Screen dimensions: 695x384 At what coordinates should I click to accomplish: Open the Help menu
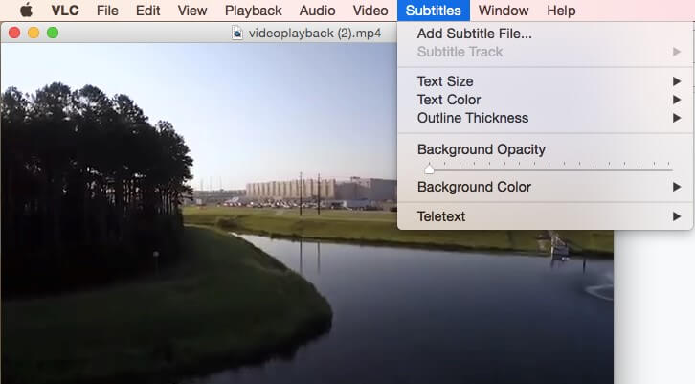561,11
